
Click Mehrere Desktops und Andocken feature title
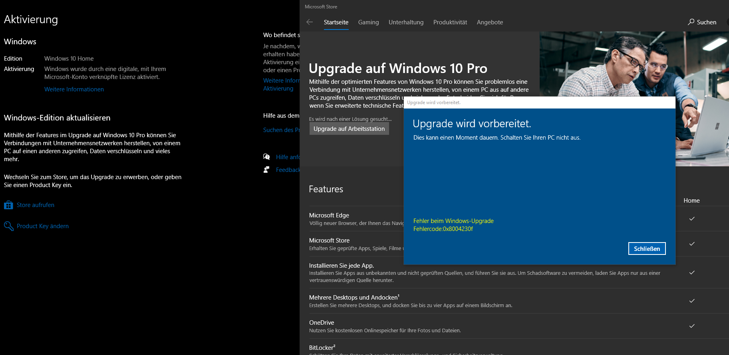(x=354, y=298)
